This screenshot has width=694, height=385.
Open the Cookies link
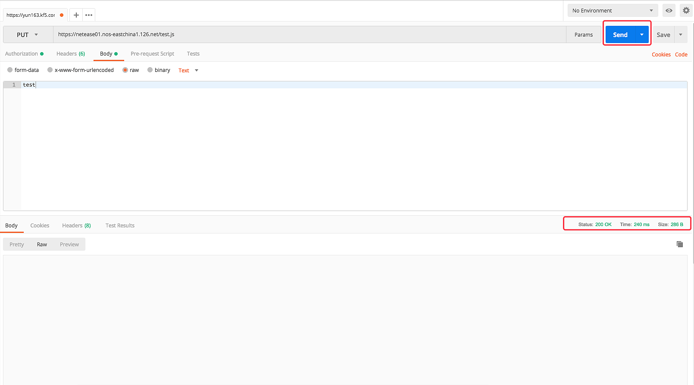(661, 55)
